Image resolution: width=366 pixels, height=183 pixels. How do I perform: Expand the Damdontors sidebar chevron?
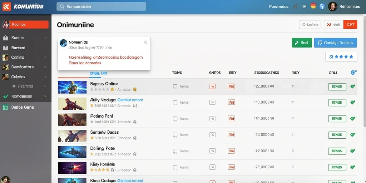(45, 67)
